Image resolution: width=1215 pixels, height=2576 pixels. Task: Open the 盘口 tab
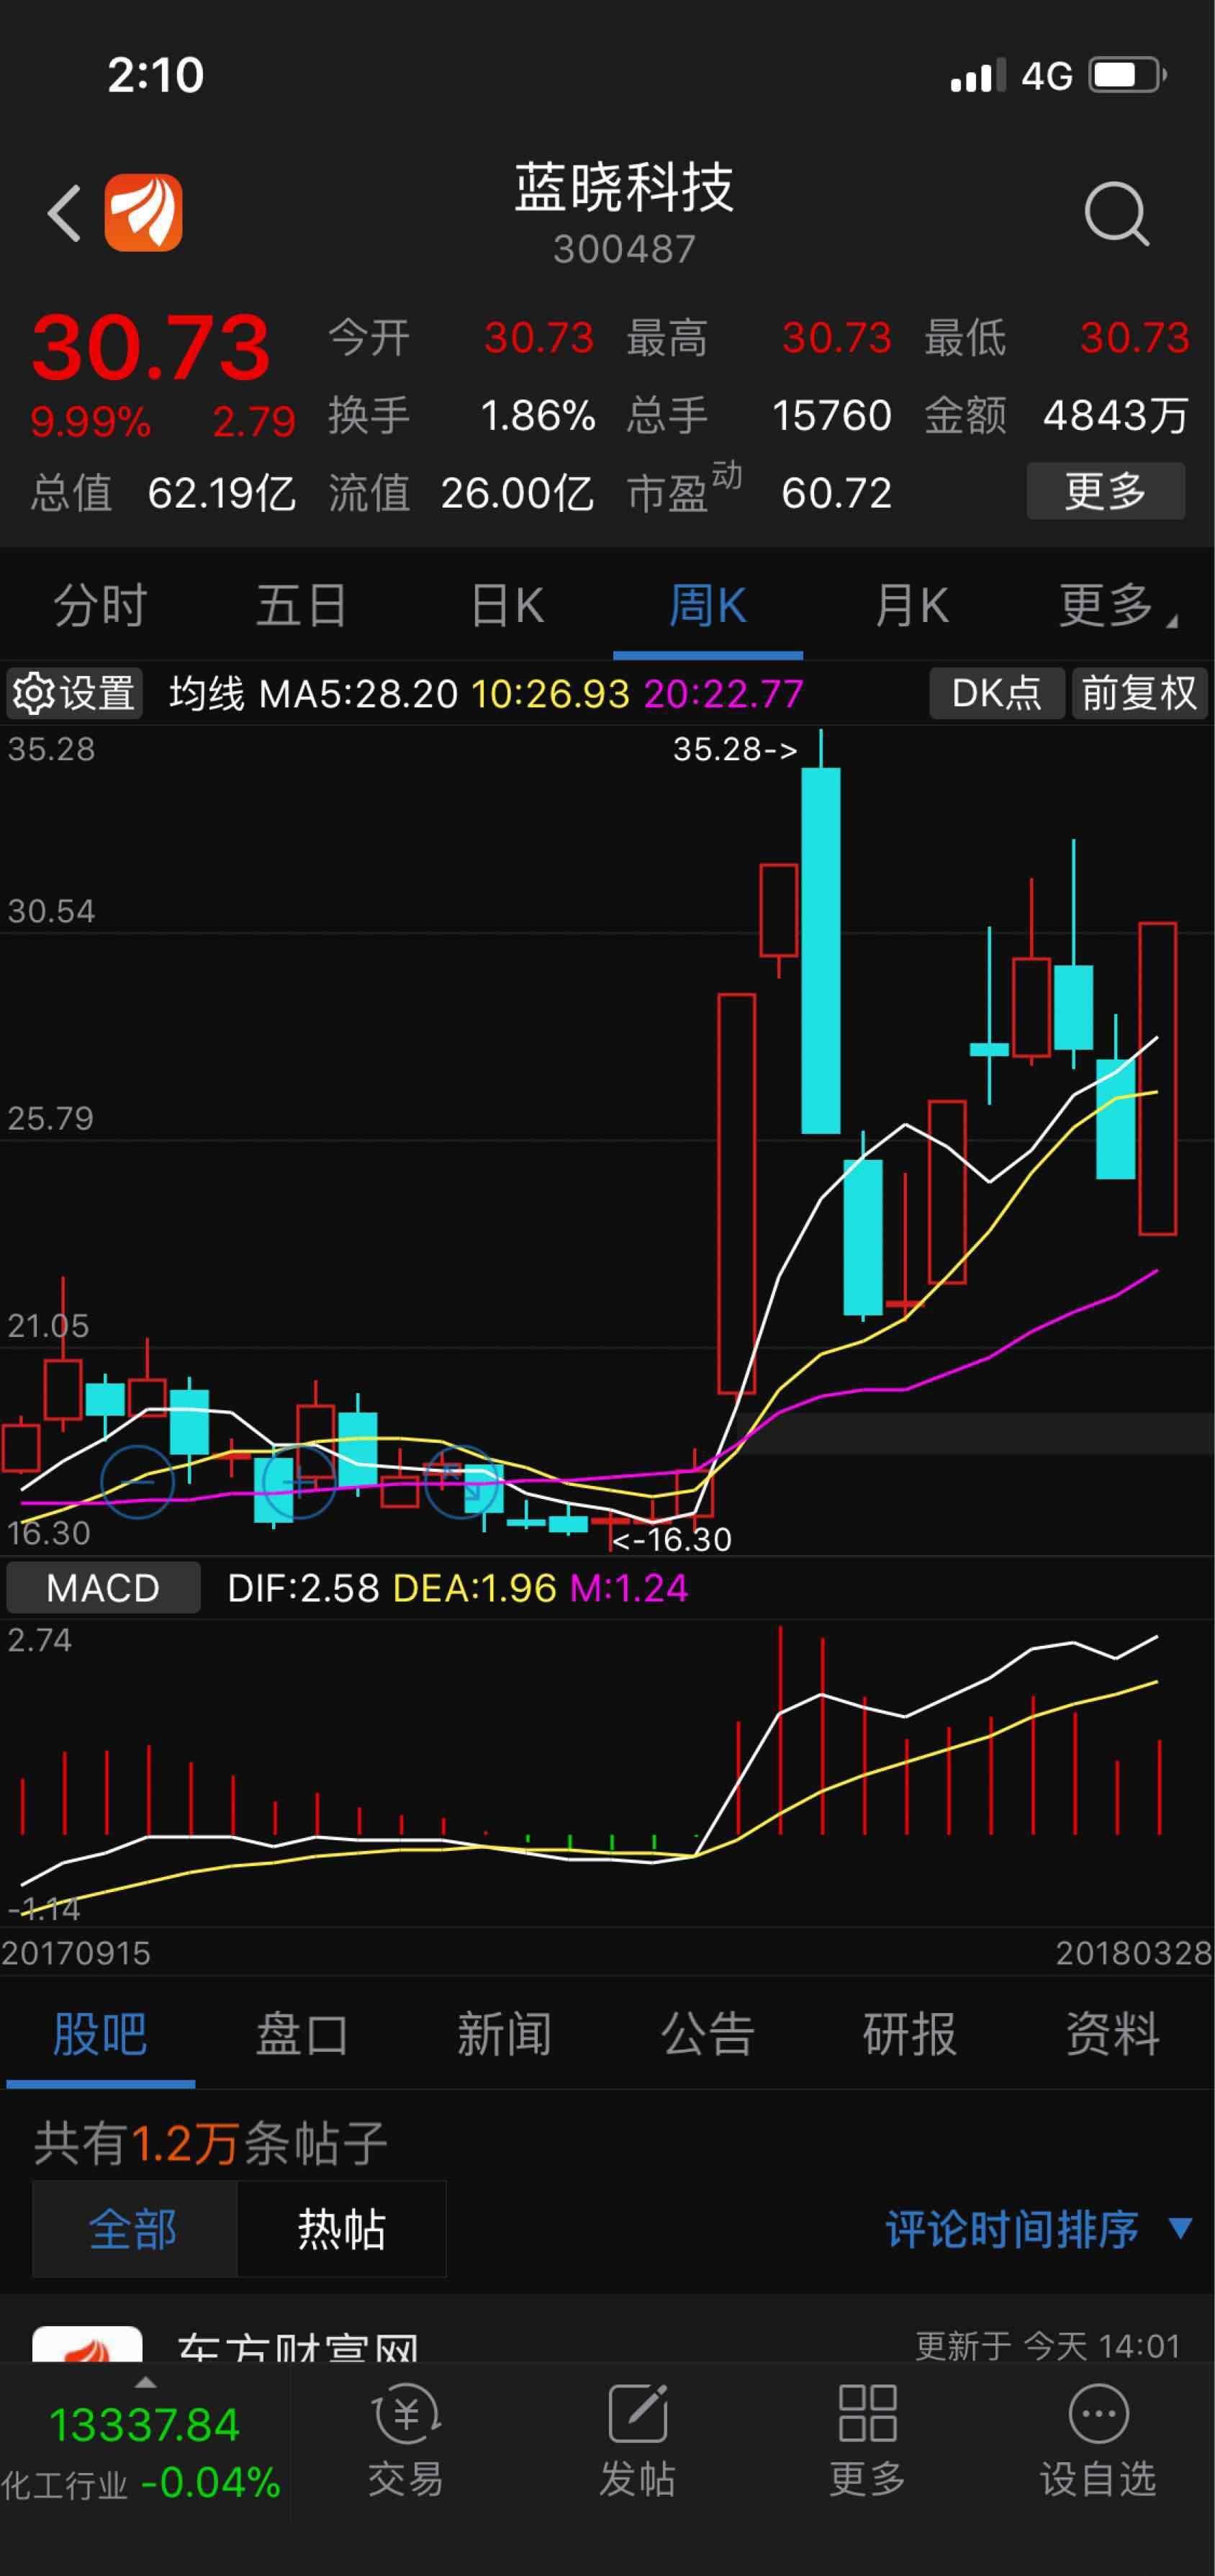pos(301,2035)
